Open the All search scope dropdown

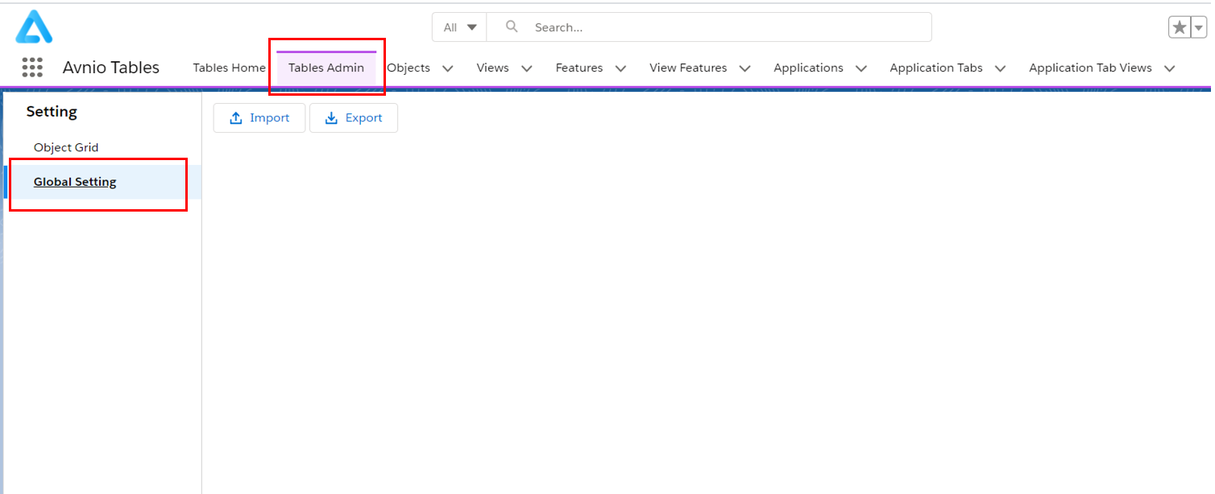click(x=460, y=27)
